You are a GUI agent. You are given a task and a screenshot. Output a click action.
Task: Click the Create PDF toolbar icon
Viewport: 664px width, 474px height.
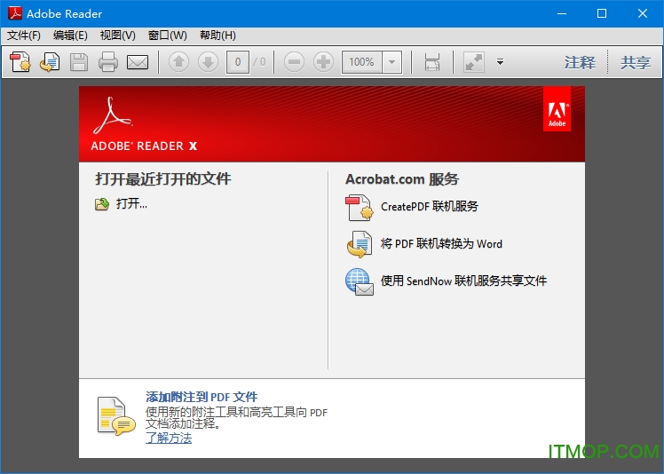pos(20,62)
